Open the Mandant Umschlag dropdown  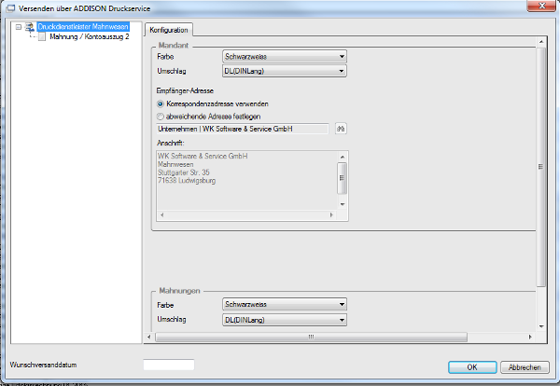285,71
